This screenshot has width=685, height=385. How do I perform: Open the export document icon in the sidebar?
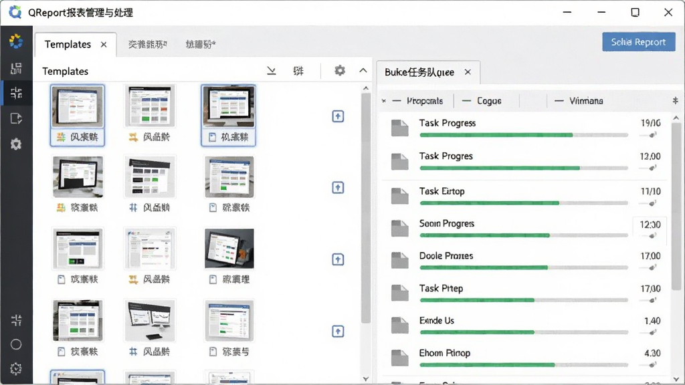pyautogui.click(x=16, y=118)
